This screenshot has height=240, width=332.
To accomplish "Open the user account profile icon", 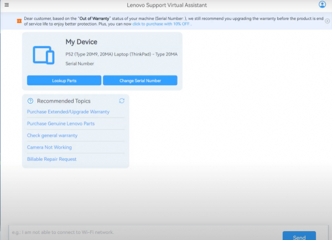I will tap(322, 4).
